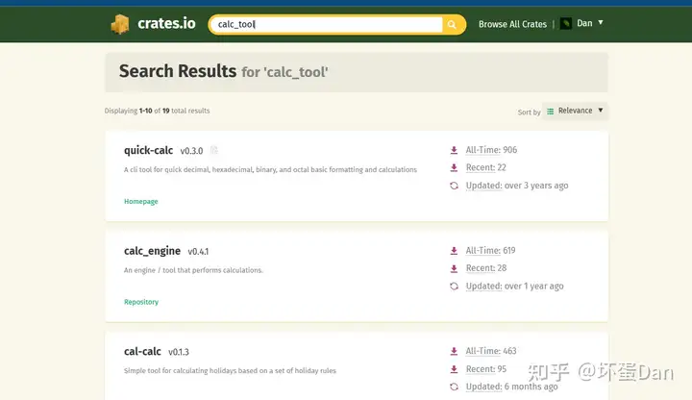Click quick-calc description about cli tool
The width and height of the screenshot is (692, 400).
click(270, 170)
